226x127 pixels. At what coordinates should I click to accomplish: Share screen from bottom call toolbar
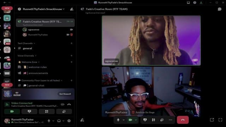pyautogui.click(x=145, y=120)
